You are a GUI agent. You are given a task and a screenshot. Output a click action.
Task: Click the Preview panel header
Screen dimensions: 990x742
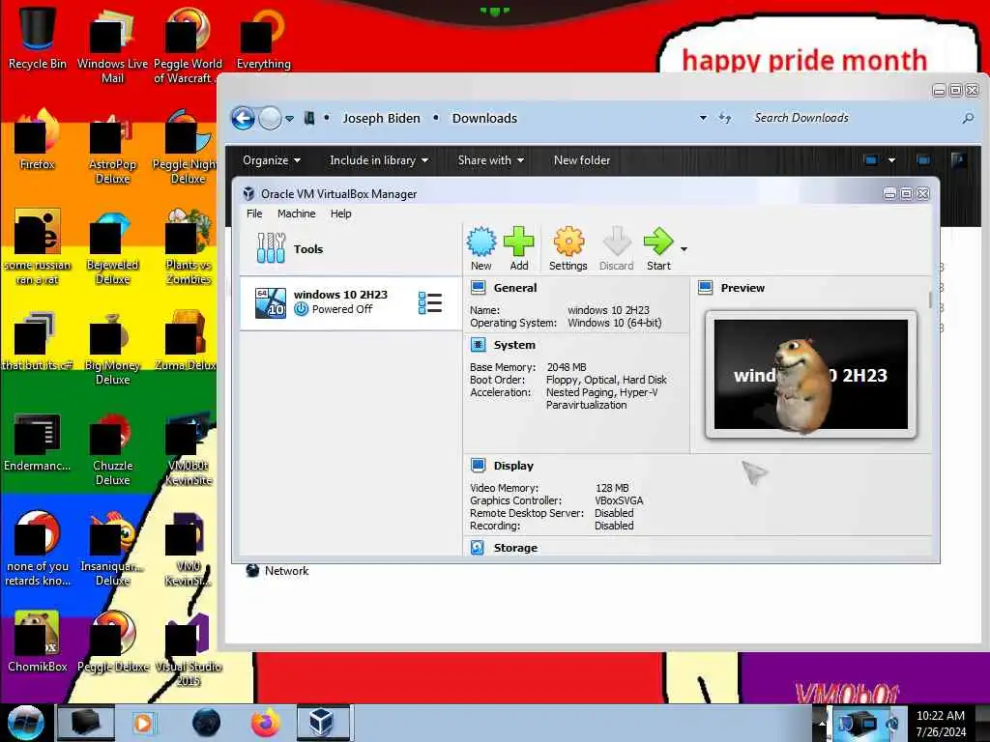(x=742, y=288)
